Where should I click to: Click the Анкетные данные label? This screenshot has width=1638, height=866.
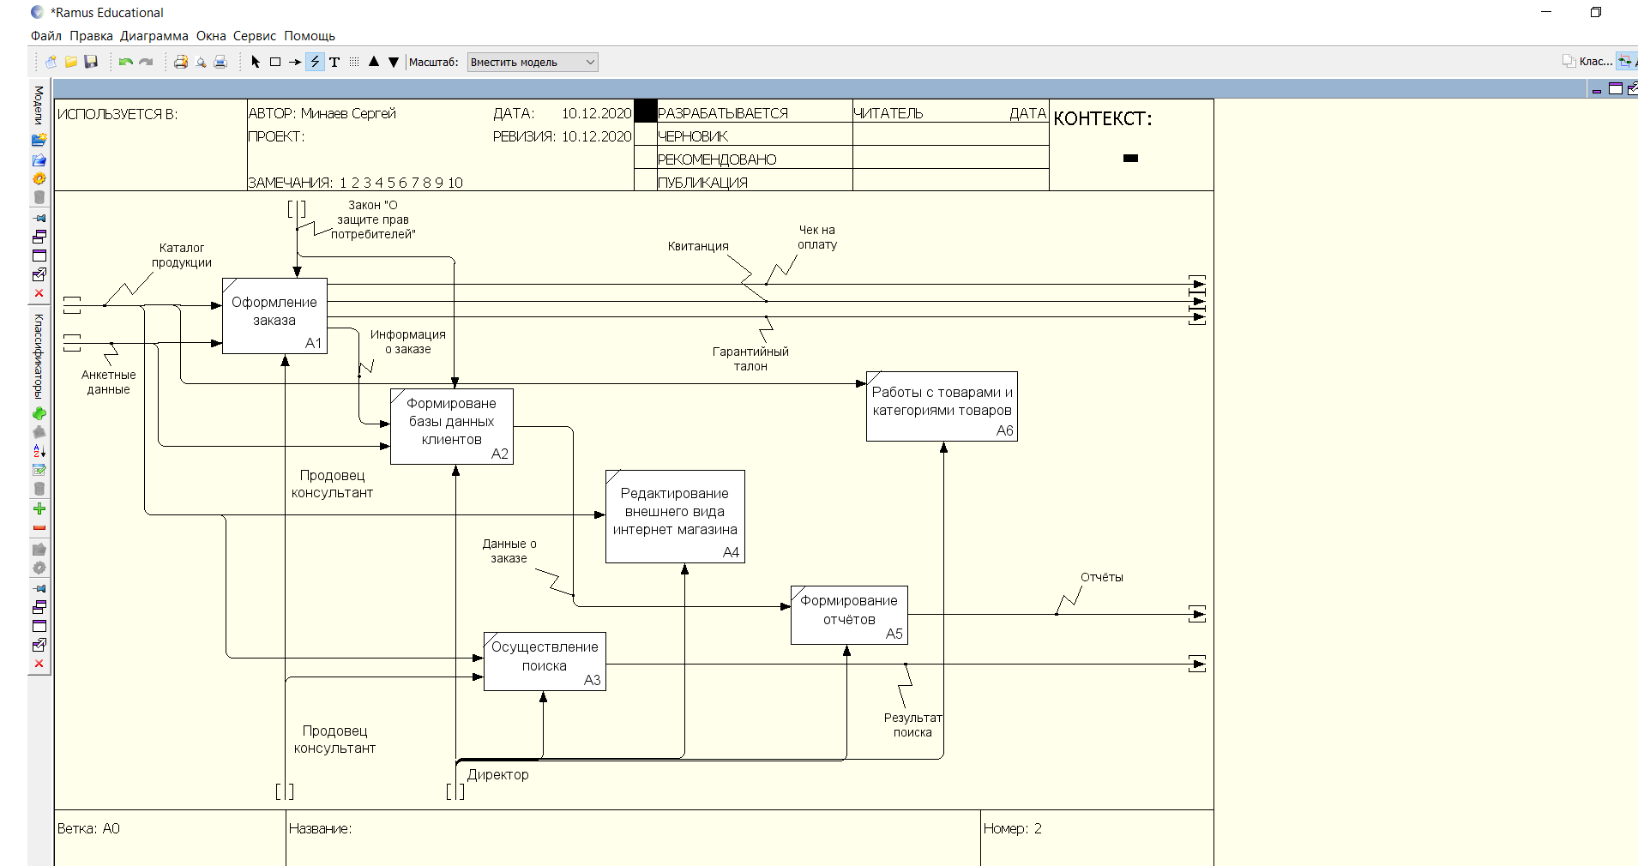[109, 382]
